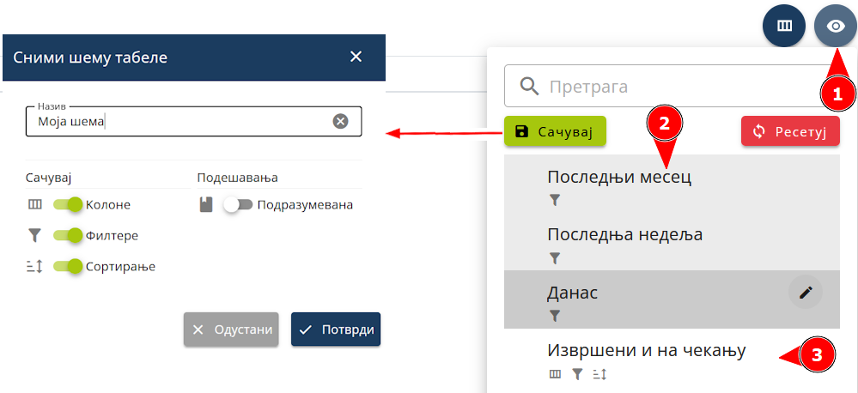Click filter icon under Последњи месец
The height and width of the screenshot is (393, 858).
tap(555, 200)
